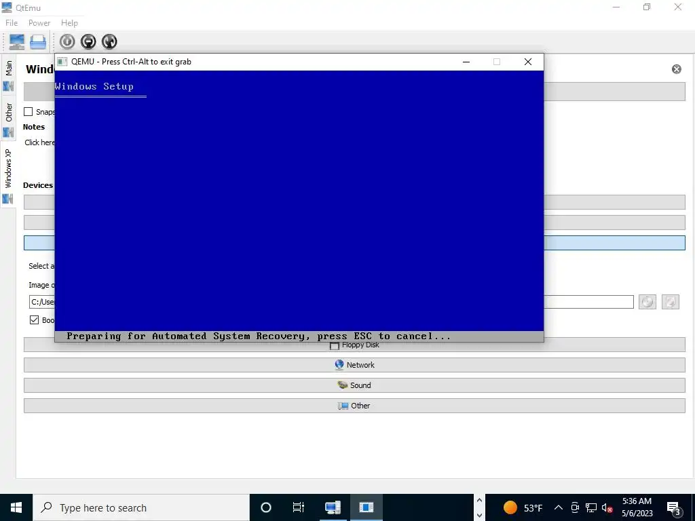Click the 'Type here to search' box
The width and height of the screenshot is (695, 521).
point(141,507)
